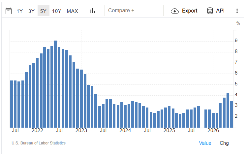Click the 2025 x-axis label
The image size is (245, 155).
pos(169,130)
